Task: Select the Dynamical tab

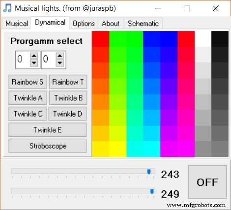Action: 50,23
